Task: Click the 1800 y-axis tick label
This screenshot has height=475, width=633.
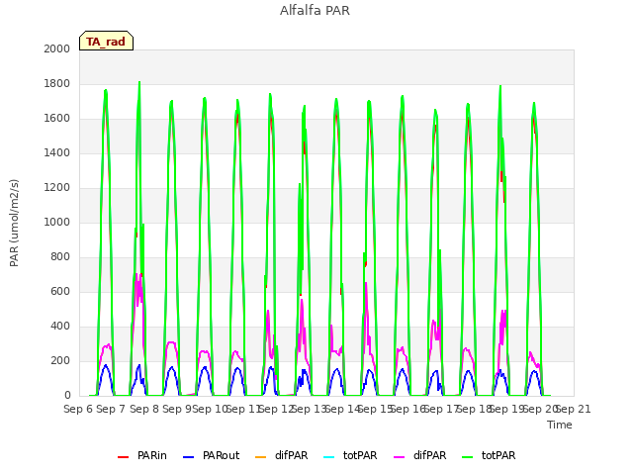Action: [57, 83]
